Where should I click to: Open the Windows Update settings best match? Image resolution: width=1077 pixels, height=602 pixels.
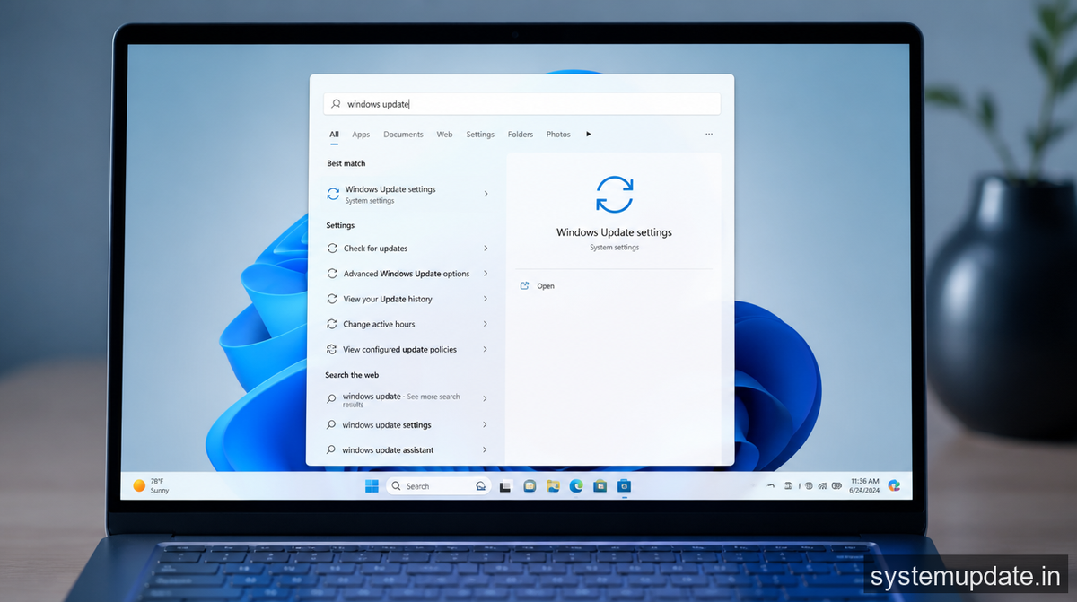408,194
